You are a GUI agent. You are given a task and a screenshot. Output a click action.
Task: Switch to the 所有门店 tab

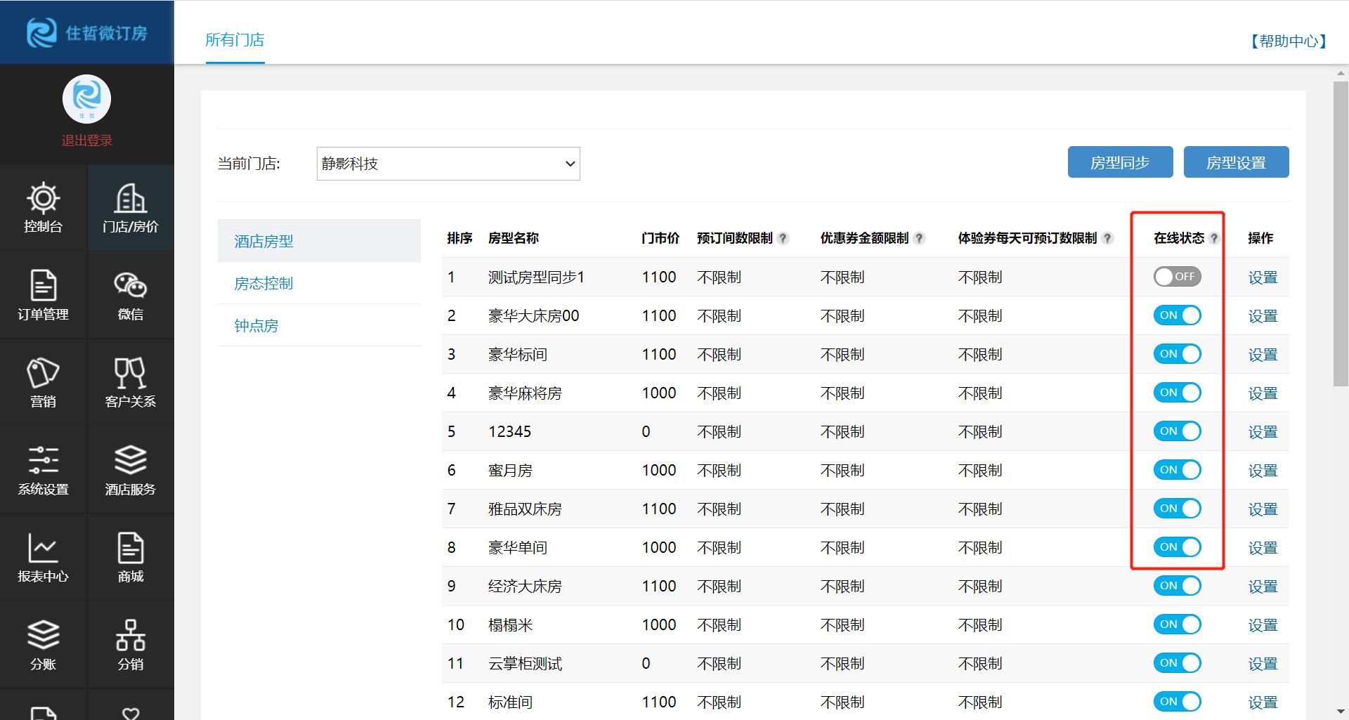tap(235, 40)
